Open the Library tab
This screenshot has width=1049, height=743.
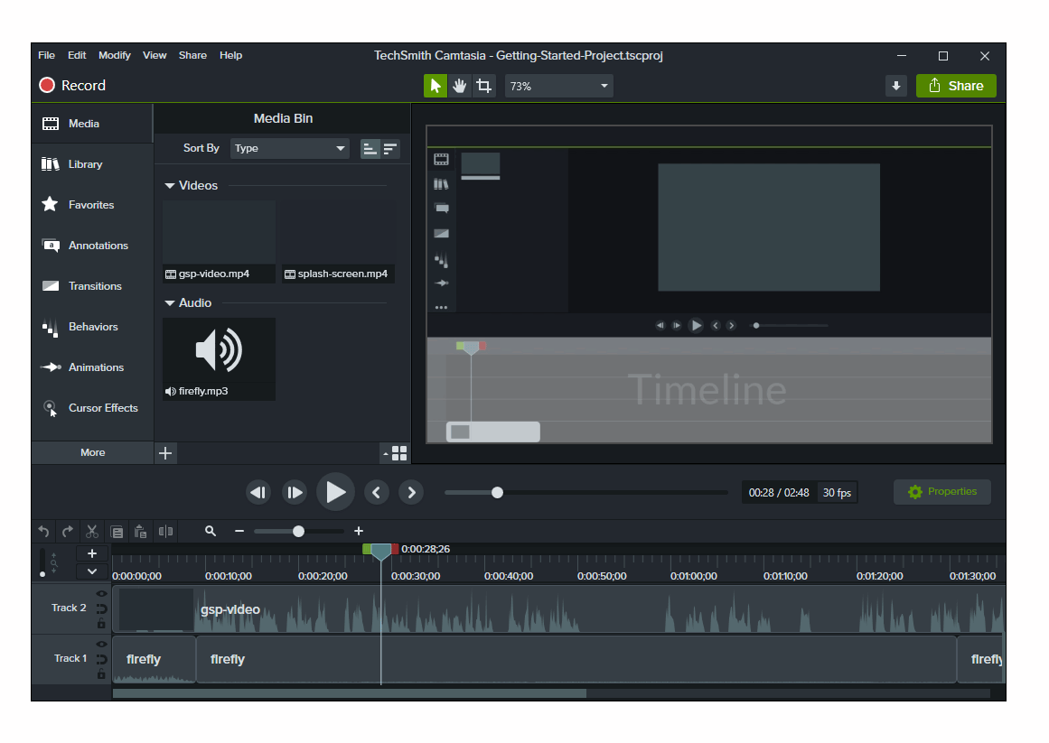pos(92,164)
